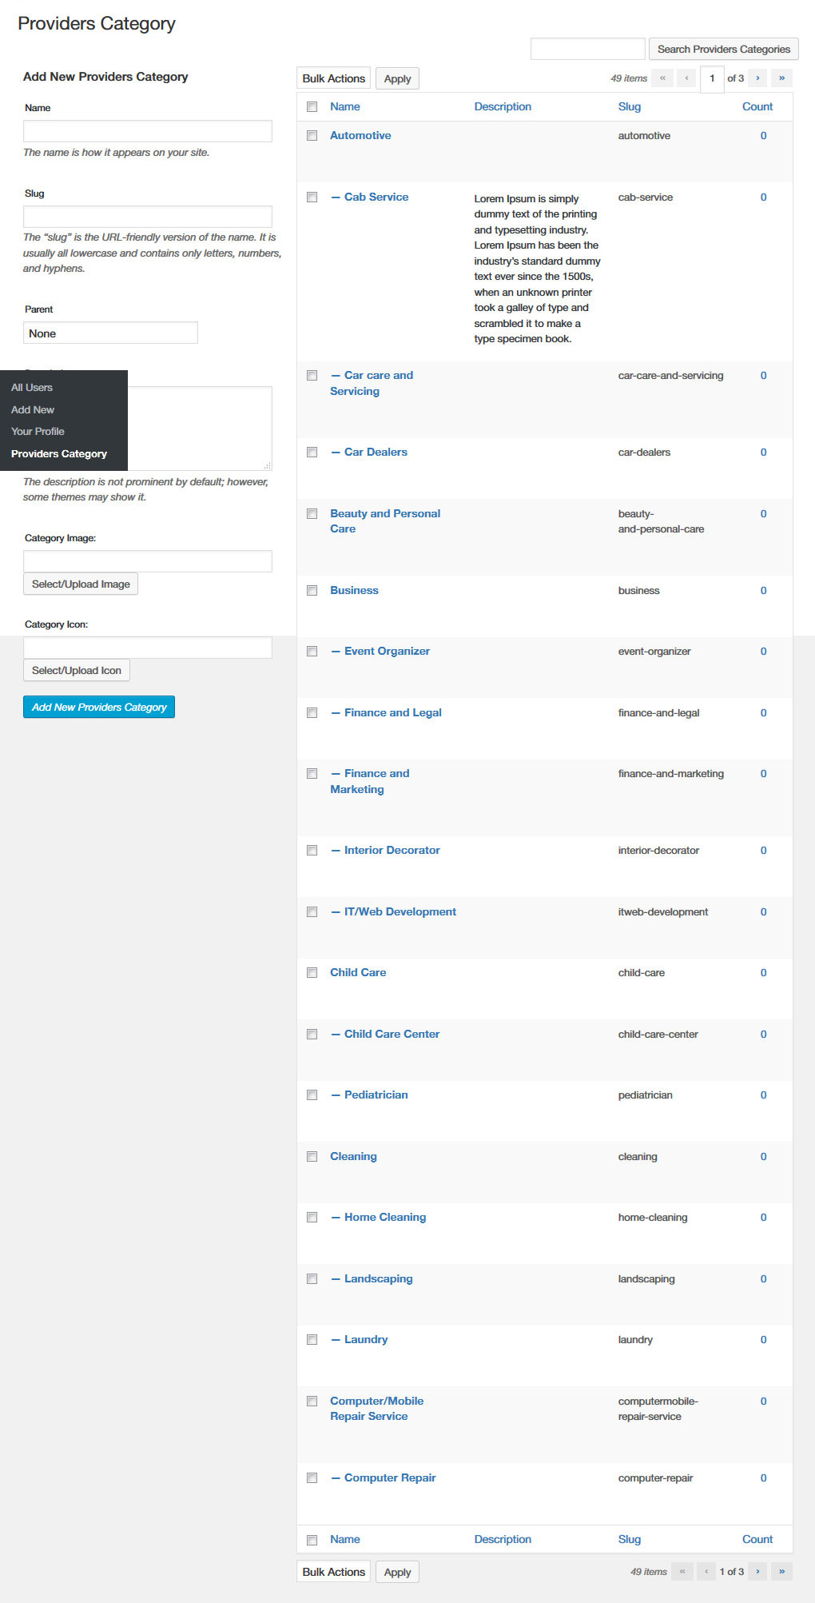Jump to last page using top pagination arrow
Image resolution: width=815 pixels, height=1603 pixels.
tap(781, 78)
